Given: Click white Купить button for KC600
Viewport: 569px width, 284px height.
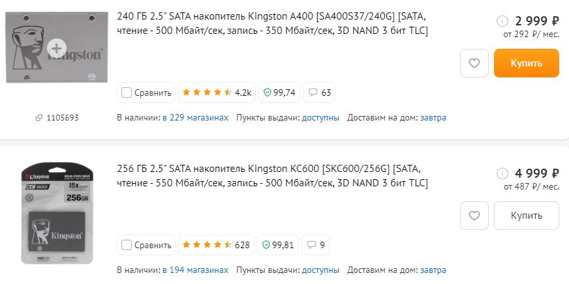Looking at the screenshot, I should (526, 216).
